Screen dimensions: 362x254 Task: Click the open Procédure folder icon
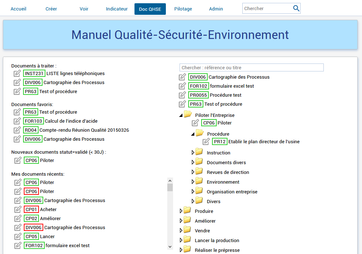(200, 133)
